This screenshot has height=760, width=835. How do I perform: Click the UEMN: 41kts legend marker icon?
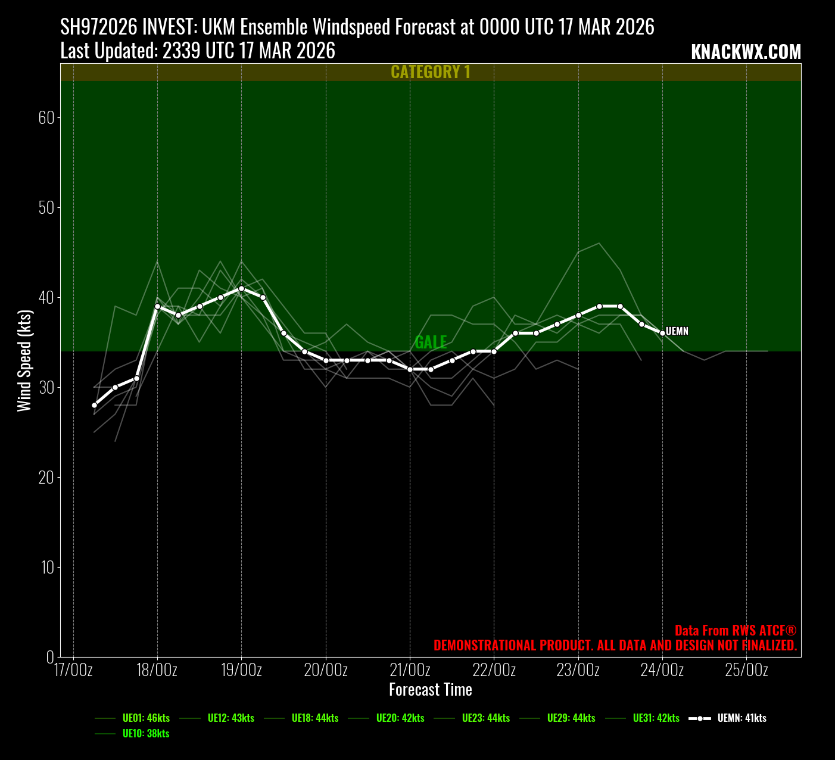coord(700,718)
